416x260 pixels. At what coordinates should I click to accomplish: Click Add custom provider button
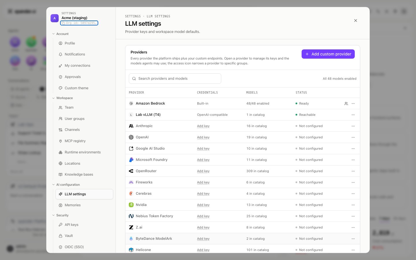click(x=328, y=54)
